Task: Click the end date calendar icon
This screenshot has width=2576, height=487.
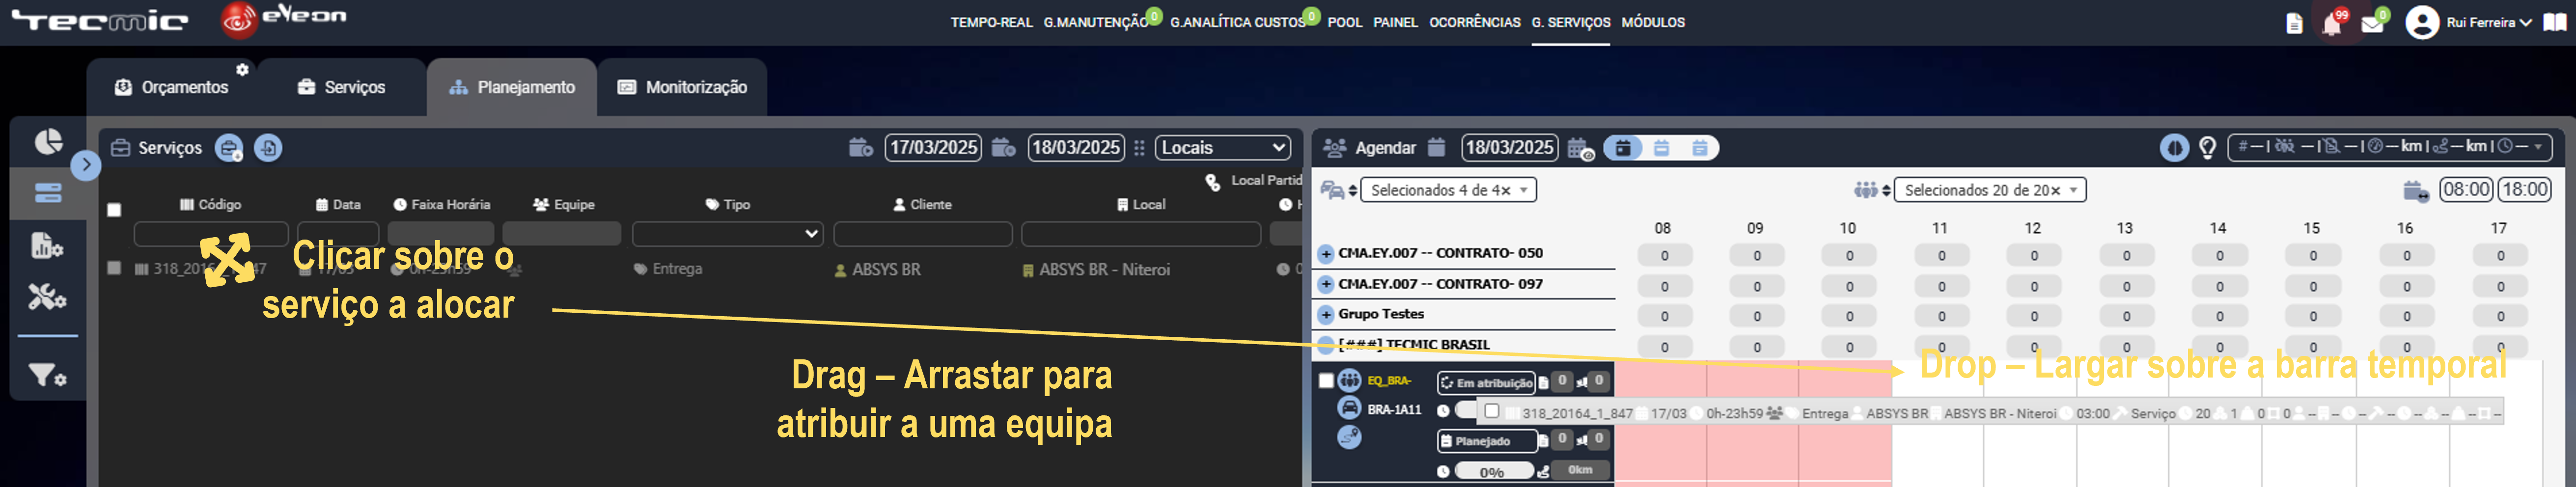Action: [x=1004, y=148]
